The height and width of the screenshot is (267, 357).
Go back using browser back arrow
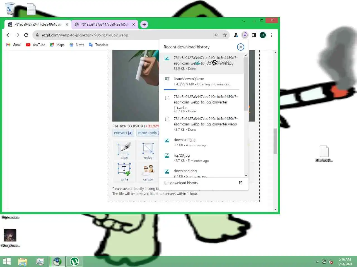point(8,35)
